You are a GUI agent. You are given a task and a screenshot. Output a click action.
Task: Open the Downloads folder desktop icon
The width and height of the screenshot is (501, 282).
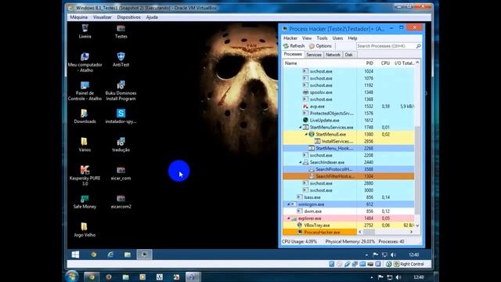(85, 117)
